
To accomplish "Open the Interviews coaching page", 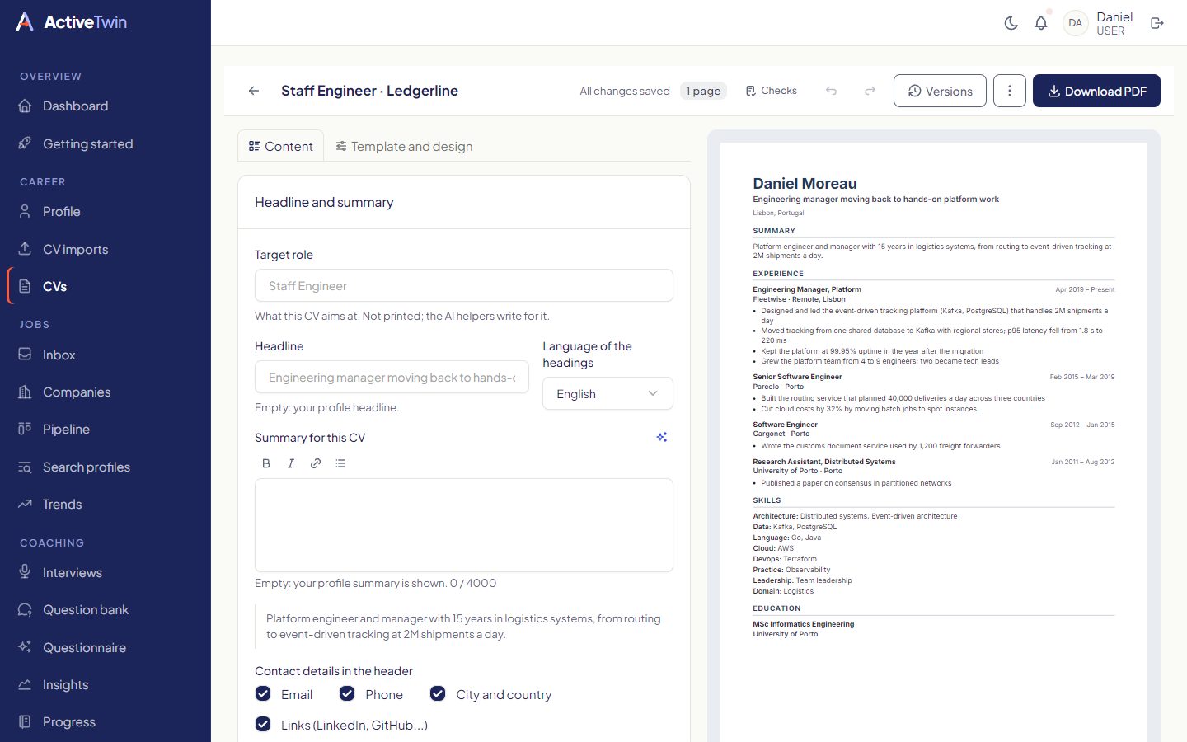I will (x=106, y=572).
